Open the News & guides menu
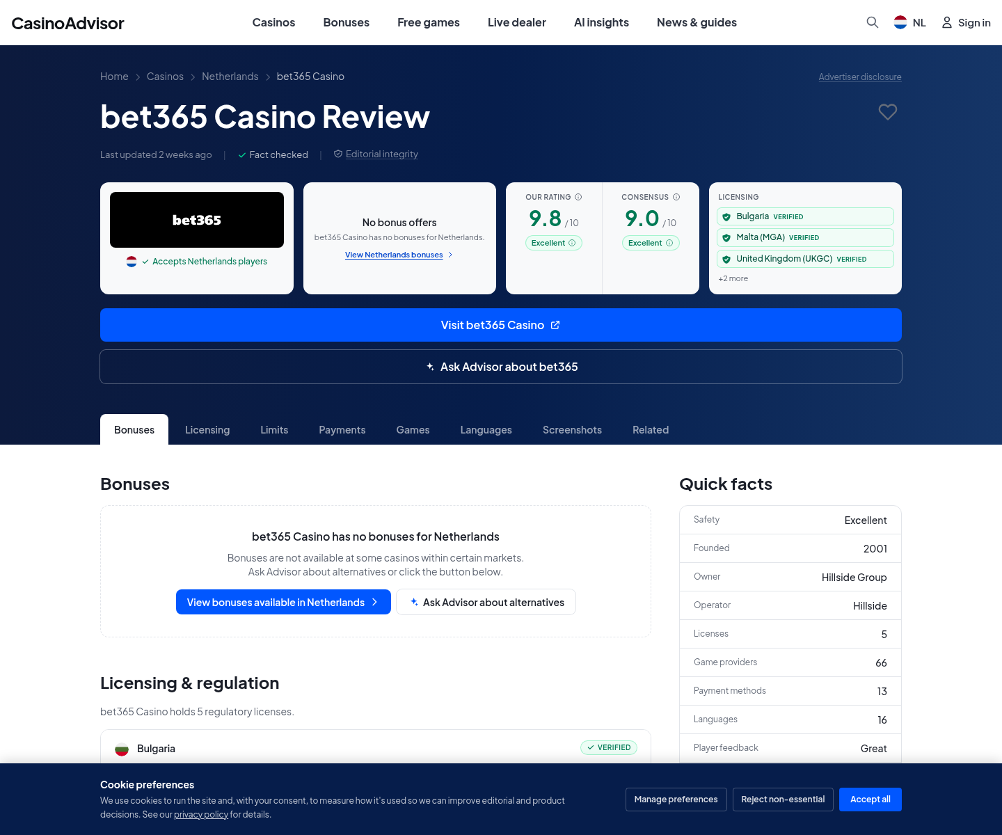 (x=697, y=22)
